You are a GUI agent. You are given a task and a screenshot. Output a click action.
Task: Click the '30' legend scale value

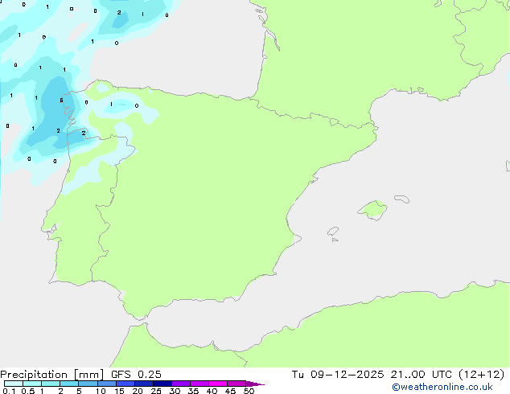[x=175, y=391]
